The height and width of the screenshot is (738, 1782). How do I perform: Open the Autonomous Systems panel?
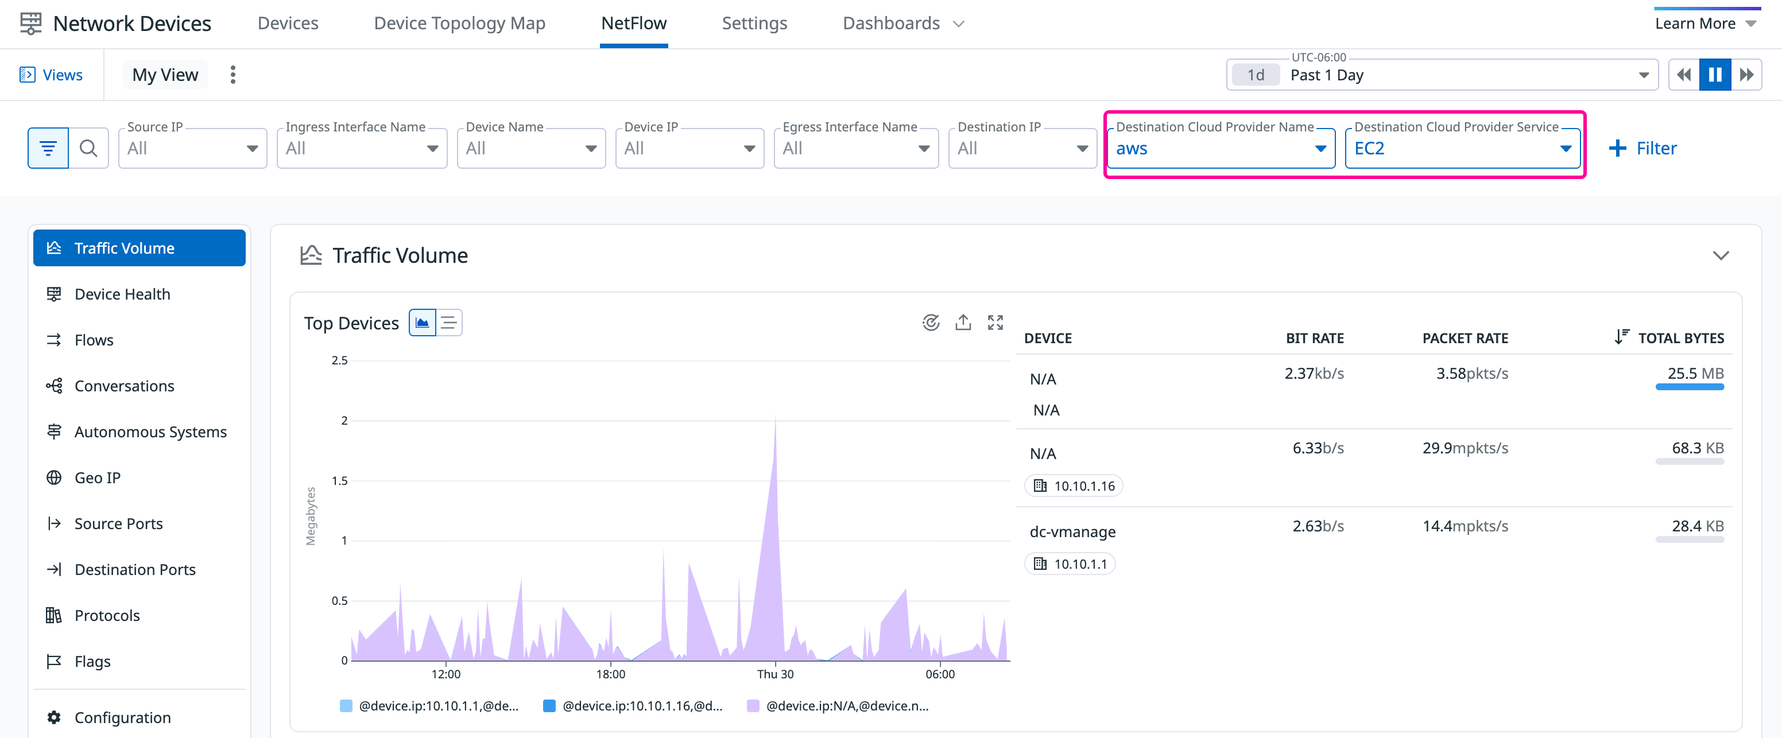(x=150, y=431)
